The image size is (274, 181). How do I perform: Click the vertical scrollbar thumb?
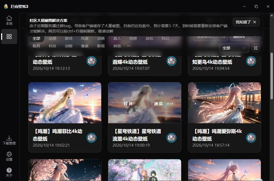[272, 76]
